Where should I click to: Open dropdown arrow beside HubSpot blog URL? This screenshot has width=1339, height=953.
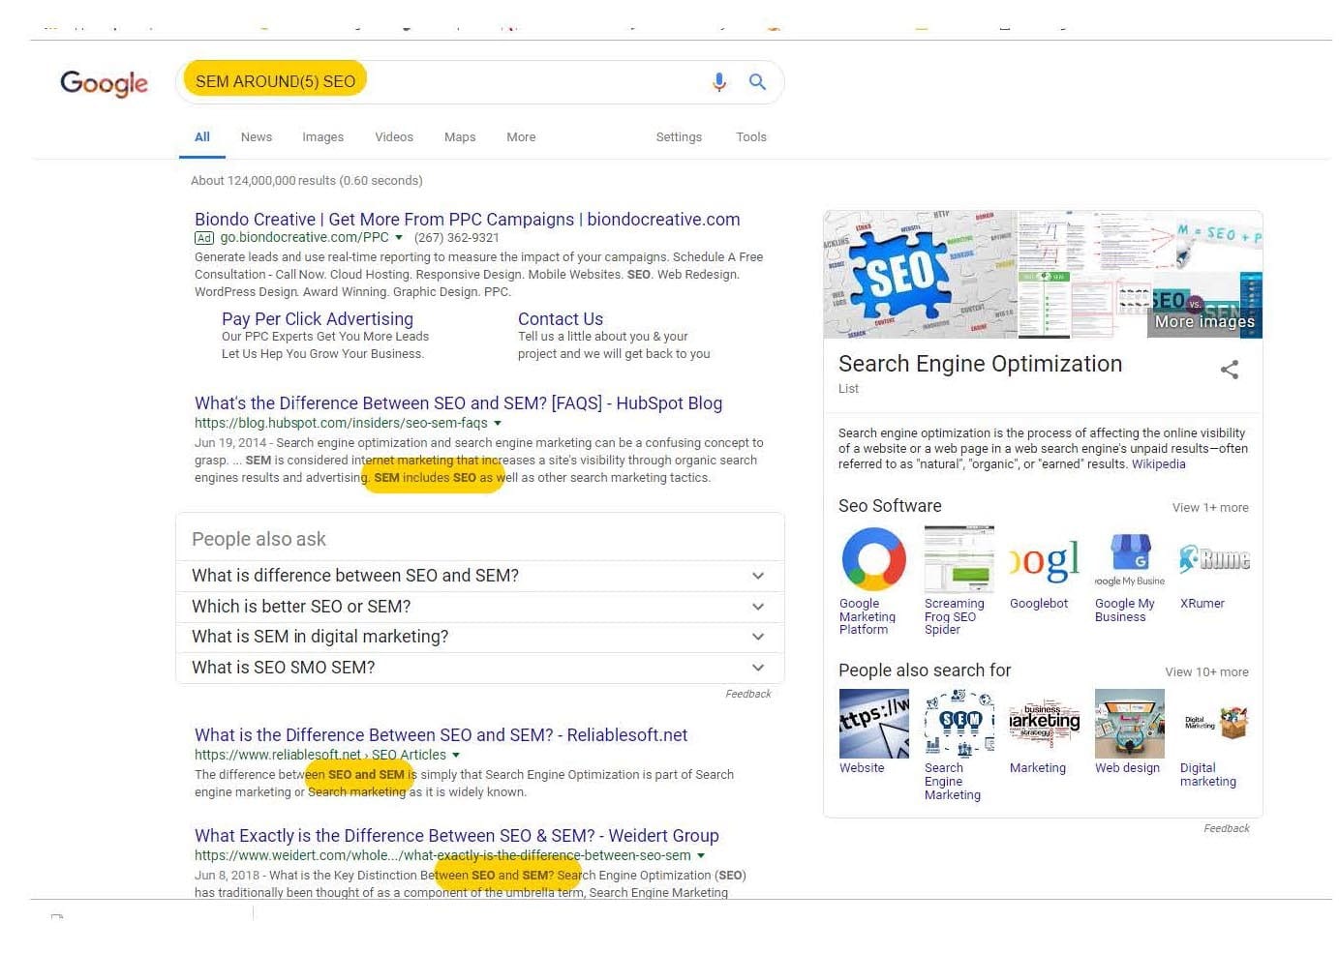[x=498, y=424]
